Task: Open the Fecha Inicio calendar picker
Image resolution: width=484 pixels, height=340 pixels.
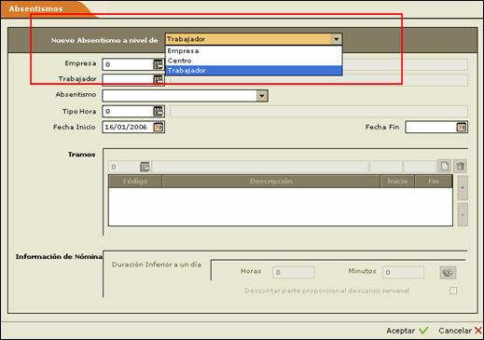Action: [159, 127]
